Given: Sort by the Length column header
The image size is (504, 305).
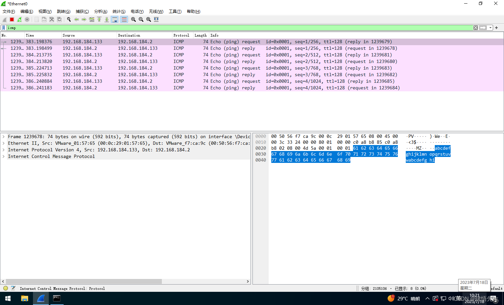Looking at the screenshot, I should click(x=201, y=35).
